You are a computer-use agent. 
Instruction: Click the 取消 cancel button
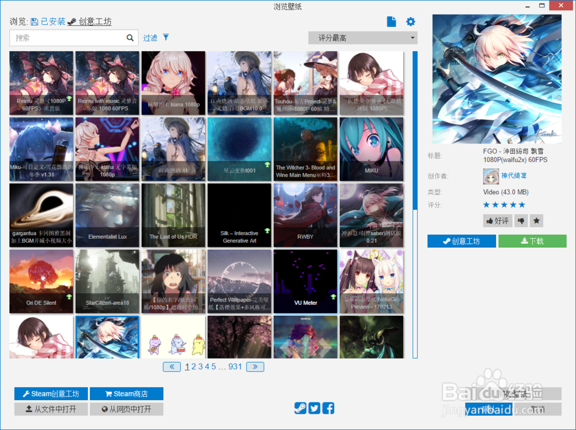click(x=538, y=409)
